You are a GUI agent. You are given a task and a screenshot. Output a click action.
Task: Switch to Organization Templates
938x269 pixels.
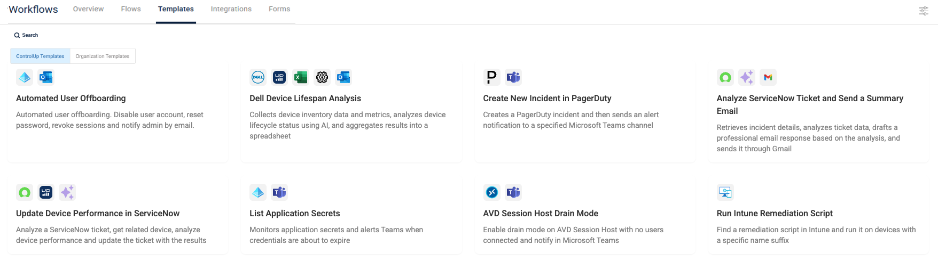tap(103, 56)
